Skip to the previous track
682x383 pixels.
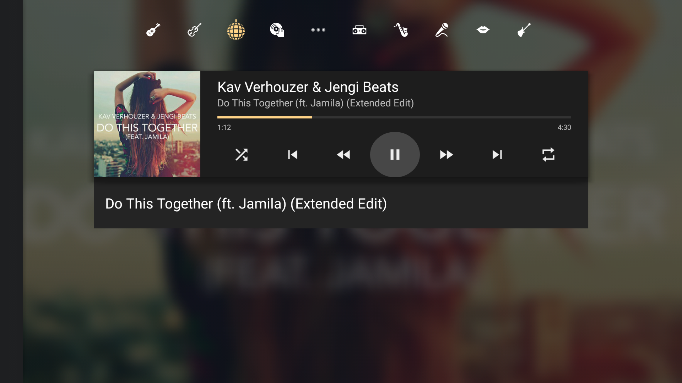coord(293,155)
